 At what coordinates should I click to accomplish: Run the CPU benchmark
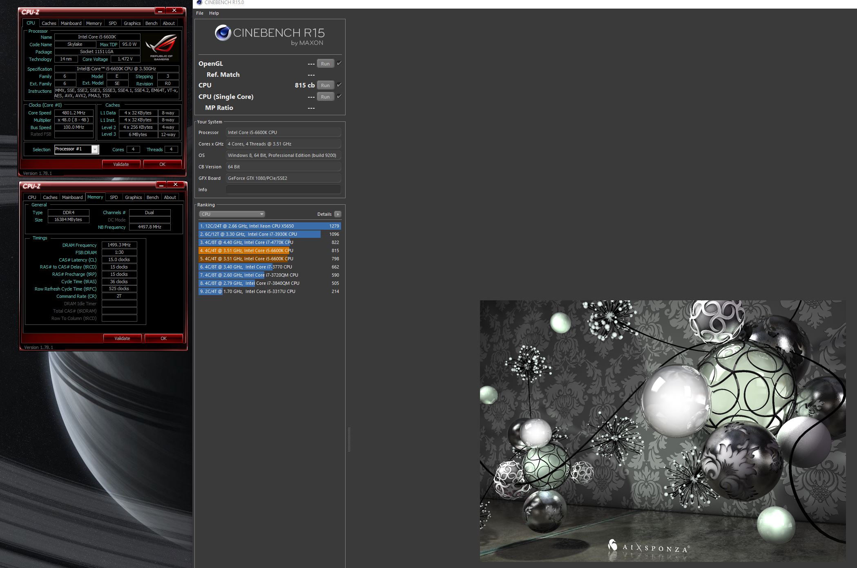(325, 85)
